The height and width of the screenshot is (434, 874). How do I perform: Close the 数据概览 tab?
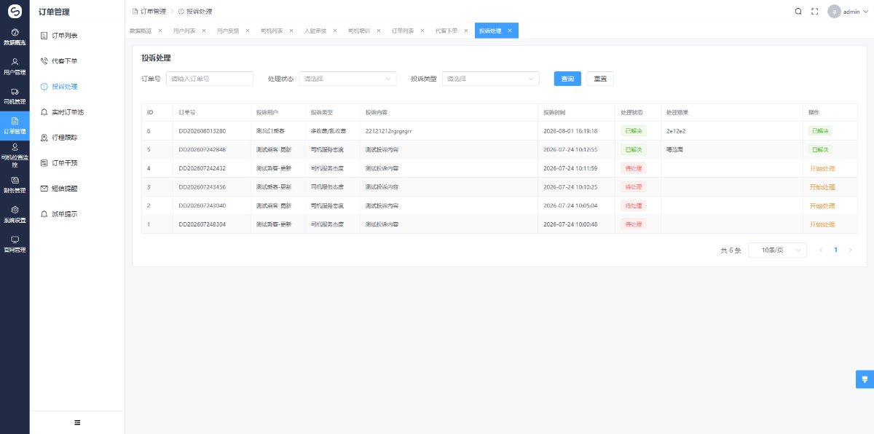(160, 31)
